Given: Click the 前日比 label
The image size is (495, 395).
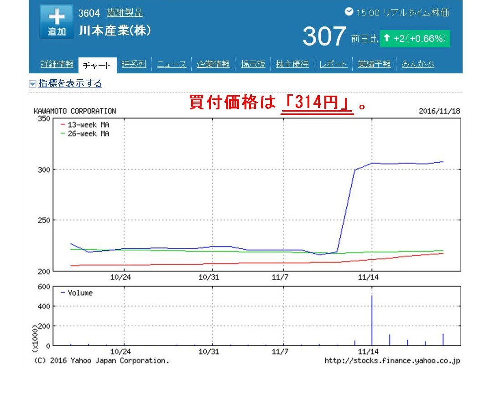Looking at the screenshot, I should coord(365,39).
